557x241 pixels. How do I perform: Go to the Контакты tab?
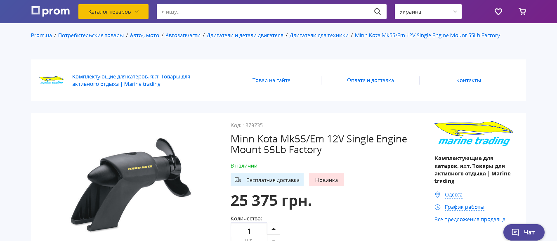coord(469,80)
